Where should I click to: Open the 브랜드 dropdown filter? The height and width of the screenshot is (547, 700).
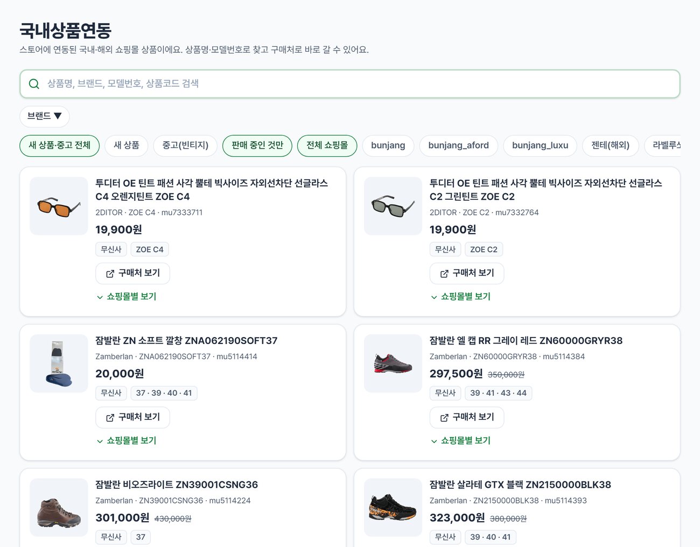(45, 116)
